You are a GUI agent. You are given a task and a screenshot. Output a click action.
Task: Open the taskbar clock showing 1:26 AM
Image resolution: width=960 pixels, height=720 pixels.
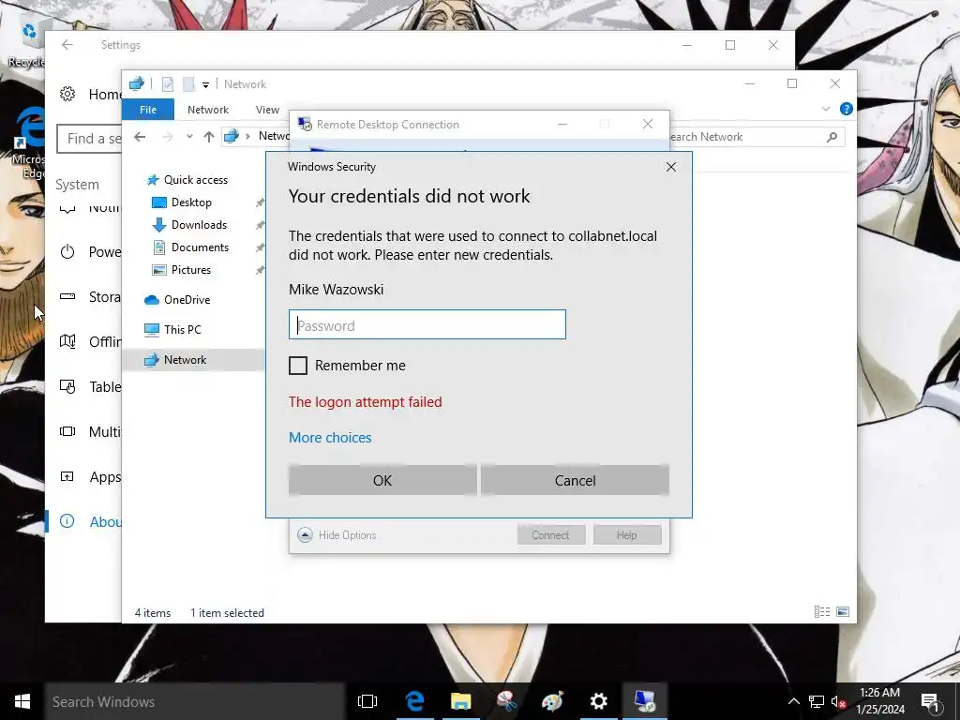879,701
